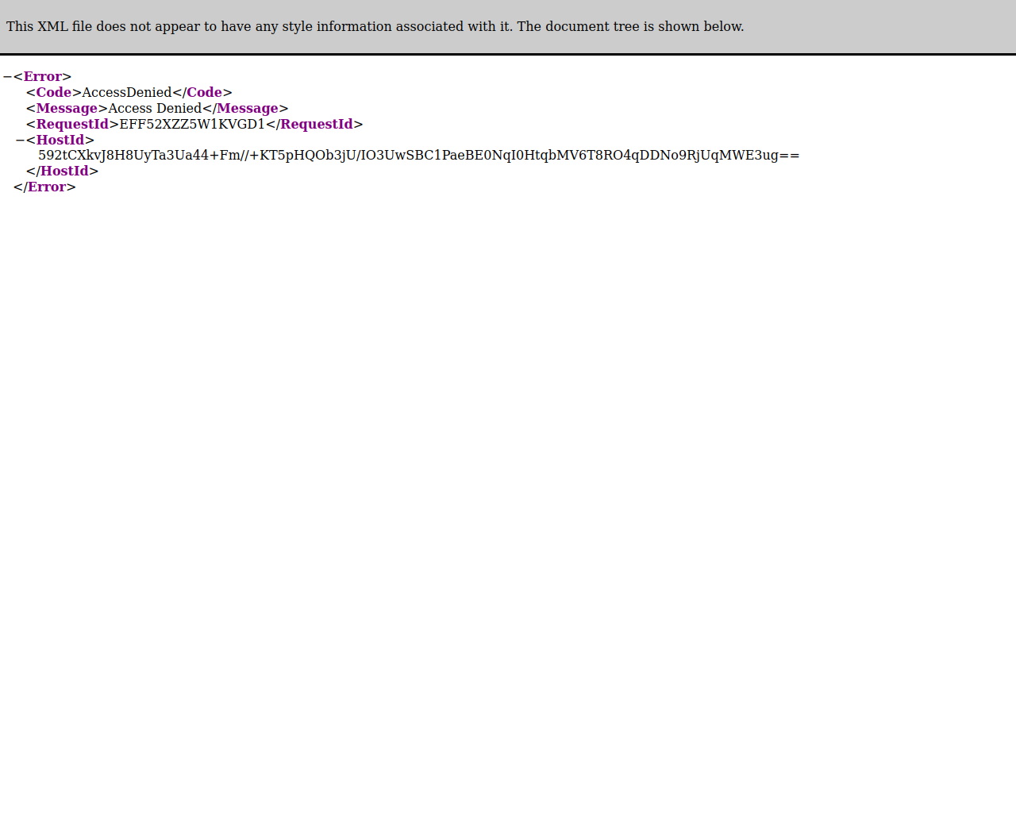
Task: Click the closing Message tag
Action: pos(245,109)
